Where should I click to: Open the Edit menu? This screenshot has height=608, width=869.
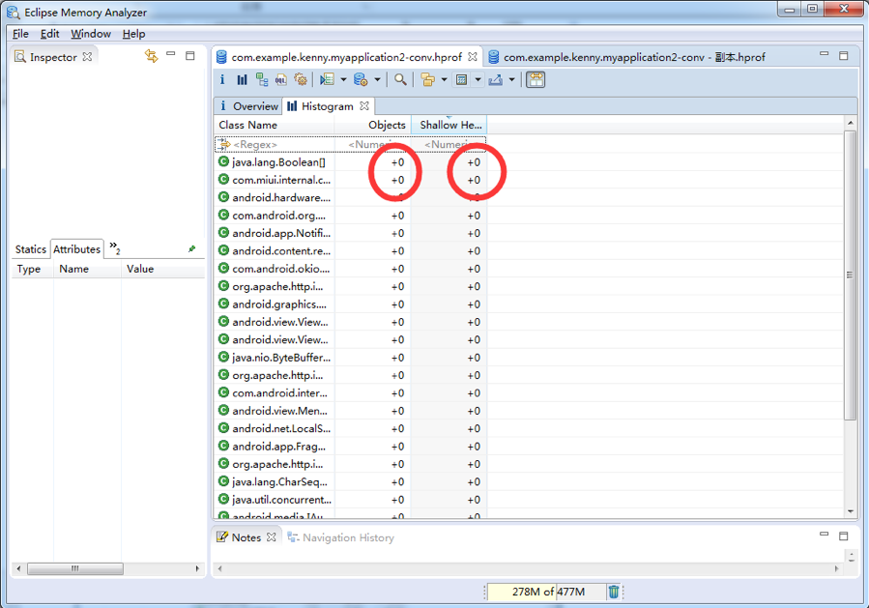point(50,34)
